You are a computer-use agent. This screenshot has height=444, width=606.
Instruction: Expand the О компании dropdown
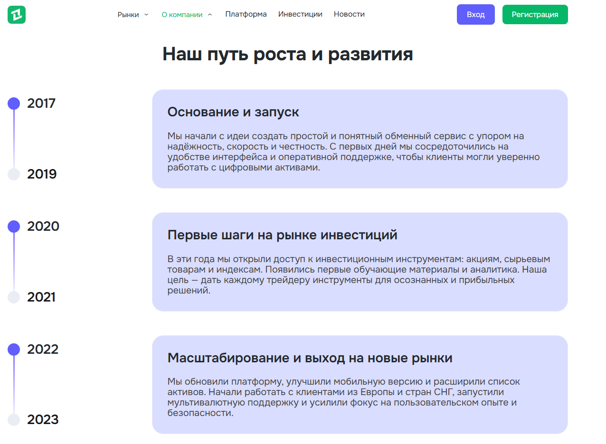(x=183, y=14)
